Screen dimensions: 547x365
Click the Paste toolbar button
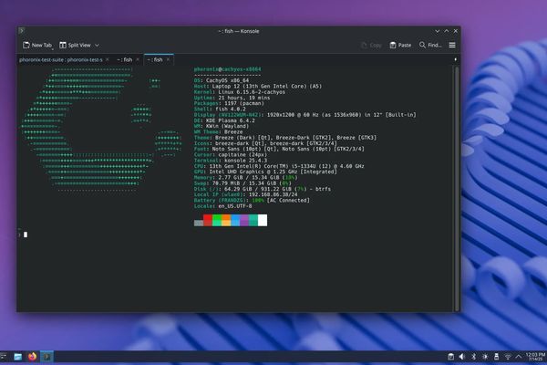pyautogui.click(x=400, y=45)
